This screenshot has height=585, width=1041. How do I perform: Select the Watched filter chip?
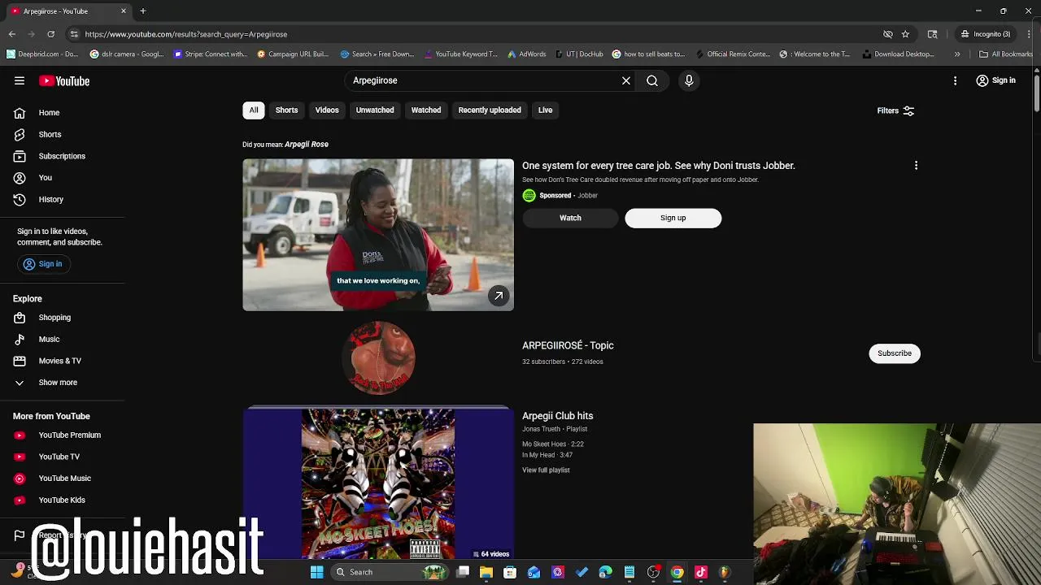tap(426, 110)
